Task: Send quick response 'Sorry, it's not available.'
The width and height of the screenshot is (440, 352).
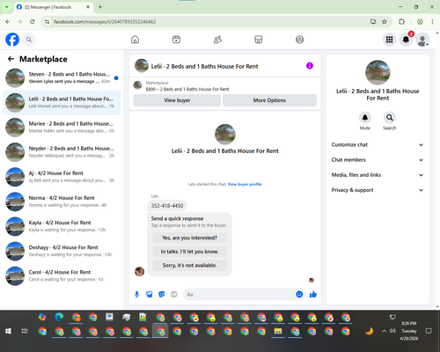Action: click(189, 266)
